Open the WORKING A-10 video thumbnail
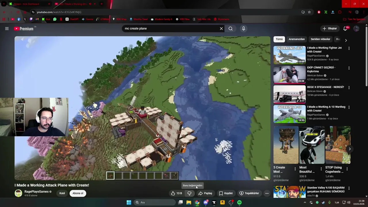Viewport: 368px width, 207px height. [x=290, y=114]
